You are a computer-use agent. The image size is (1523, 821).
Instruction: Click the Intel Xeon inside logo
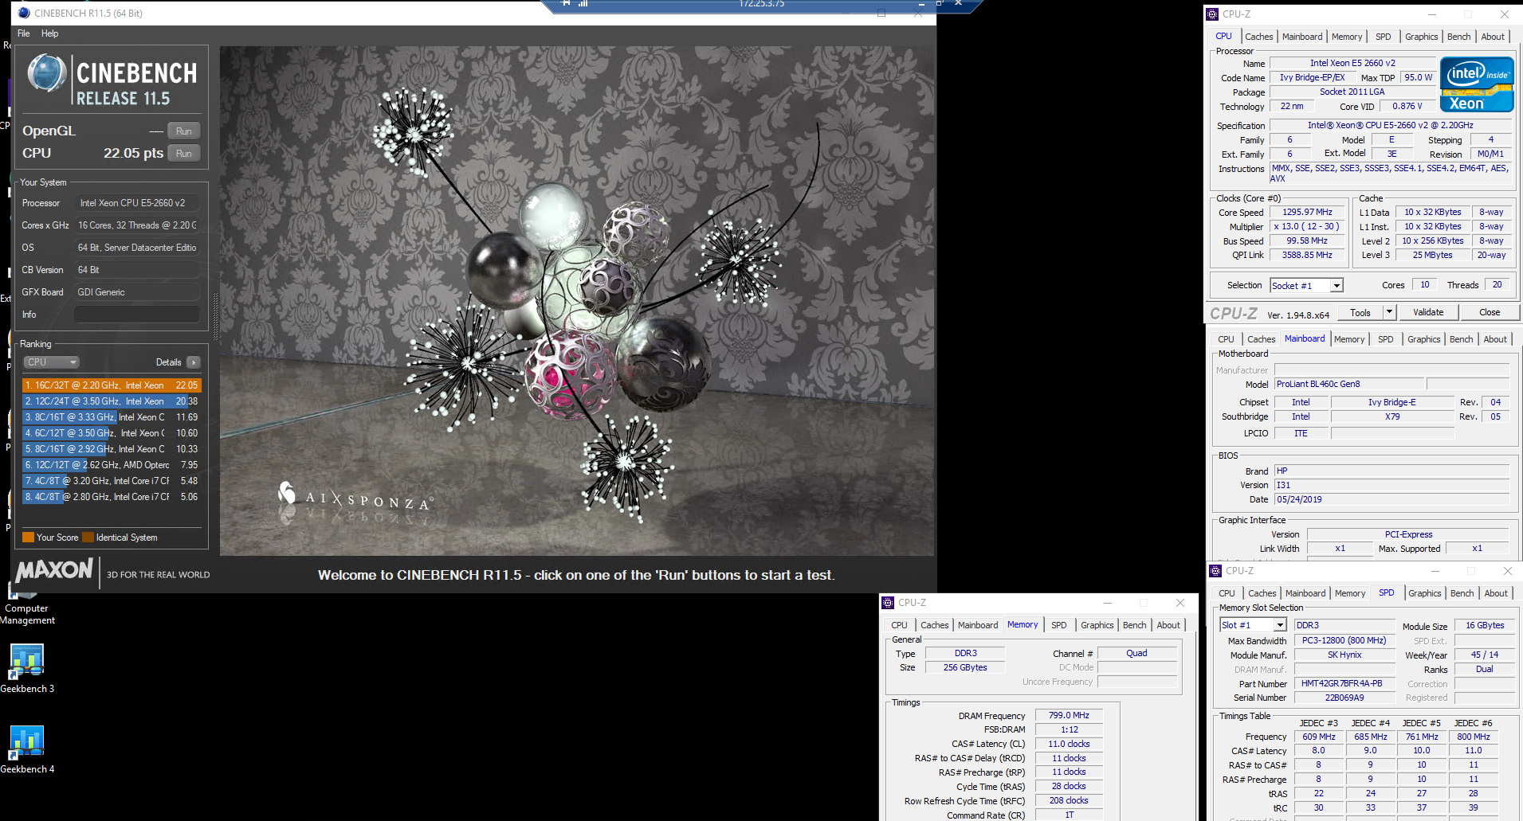[x=1477, y=84]
